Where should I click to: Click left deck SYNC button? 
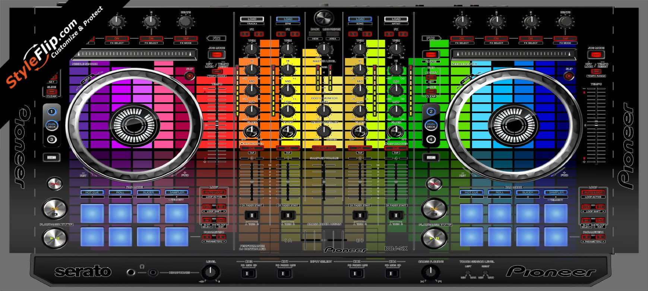click(x=54, y=183)
